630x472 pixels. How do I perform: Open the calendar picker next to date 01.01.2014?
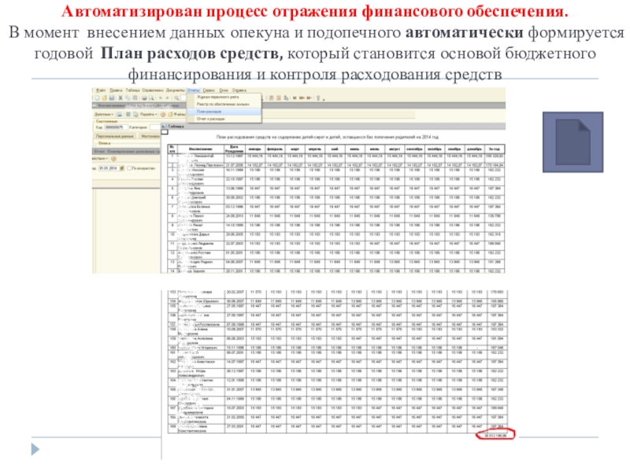click(122, 168)
